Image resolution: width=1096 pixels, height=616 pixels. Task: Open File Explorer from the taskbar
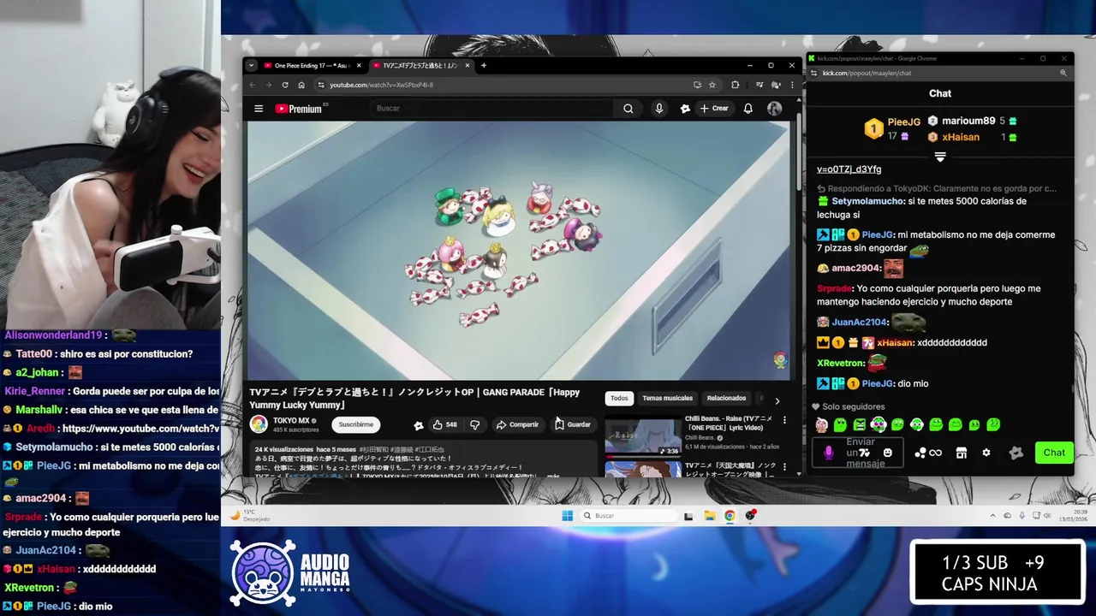click(x=709, y=515)
